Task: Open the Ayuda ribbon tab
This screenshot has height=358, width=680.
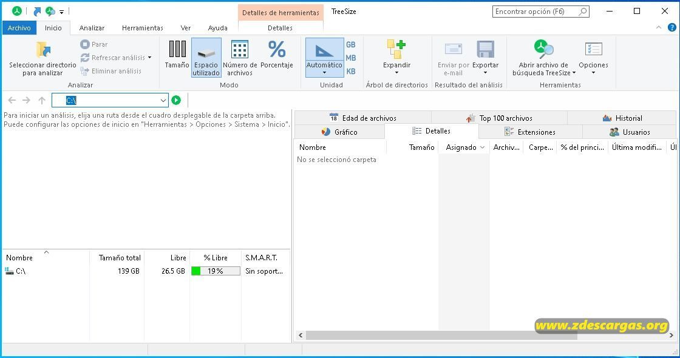Action: click(218, 28)
